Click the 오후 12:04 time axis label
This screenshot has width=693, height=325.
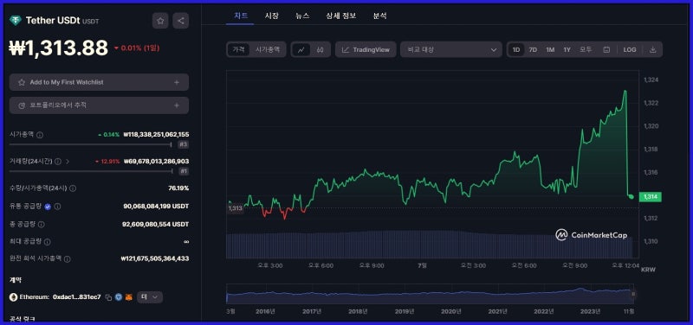tap(625, 265)
